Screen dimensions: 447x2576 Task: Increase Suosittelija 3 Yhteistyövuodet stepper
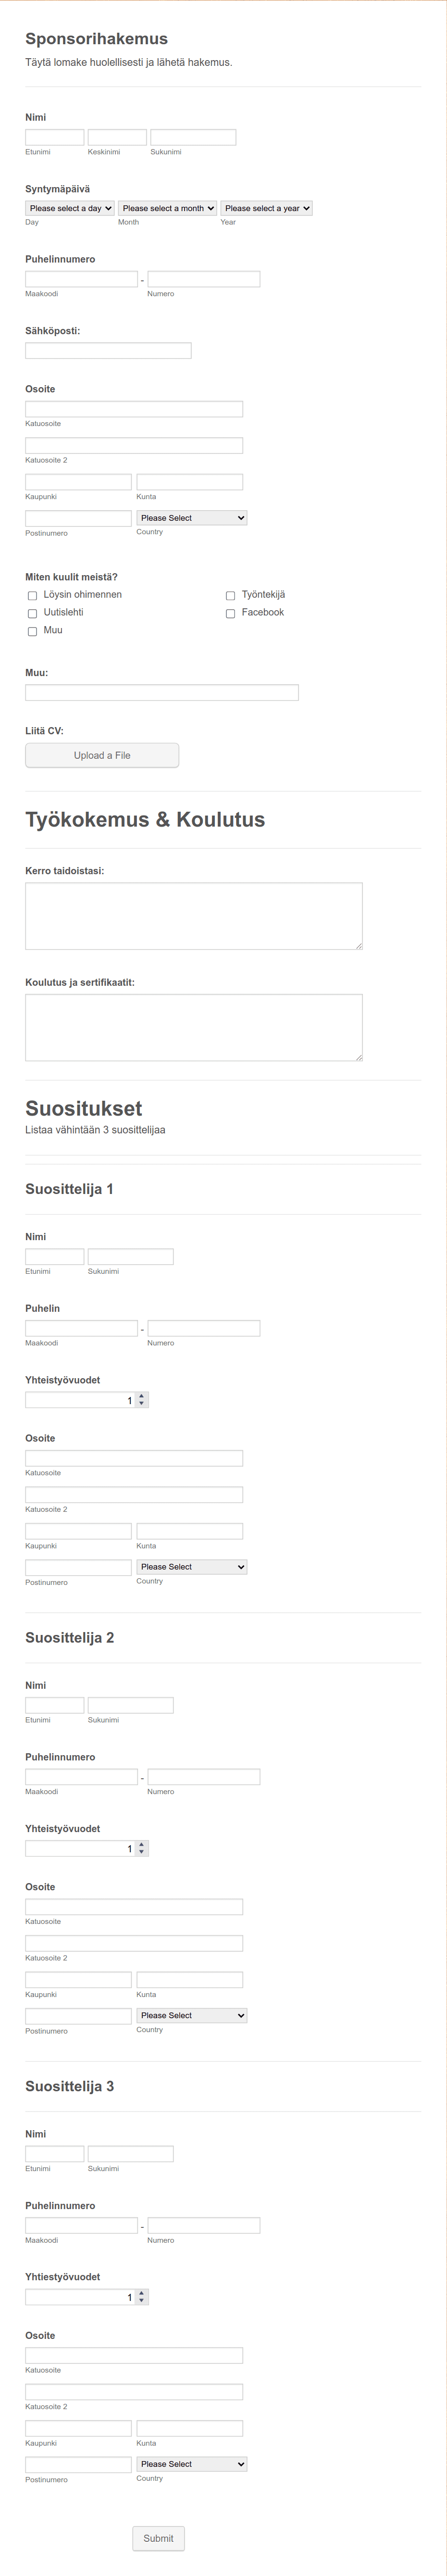click(x=142, y=2293)
